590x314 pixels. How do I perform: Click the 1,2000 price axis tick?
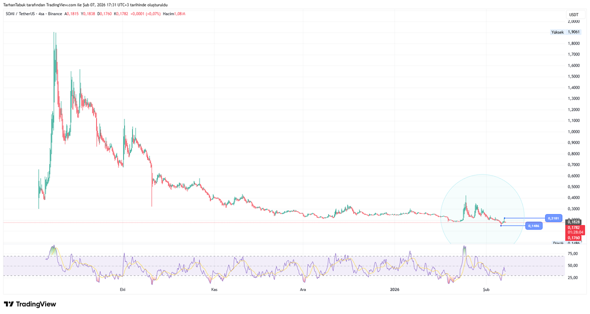pos(573,110)
